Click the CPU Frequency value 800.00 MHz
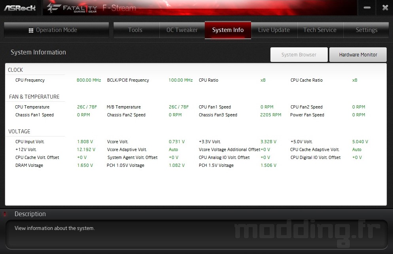This screenshot has height=254, width=393. click(89, 80)
